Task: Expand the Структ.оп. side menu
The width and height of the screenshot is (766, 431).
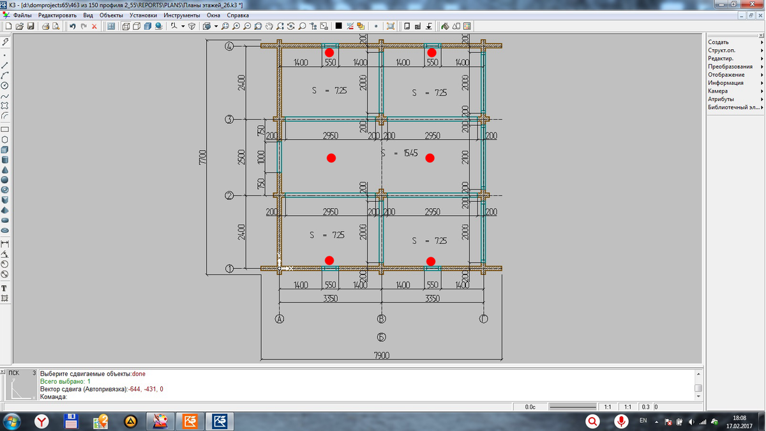Action: tap(735, 50)
